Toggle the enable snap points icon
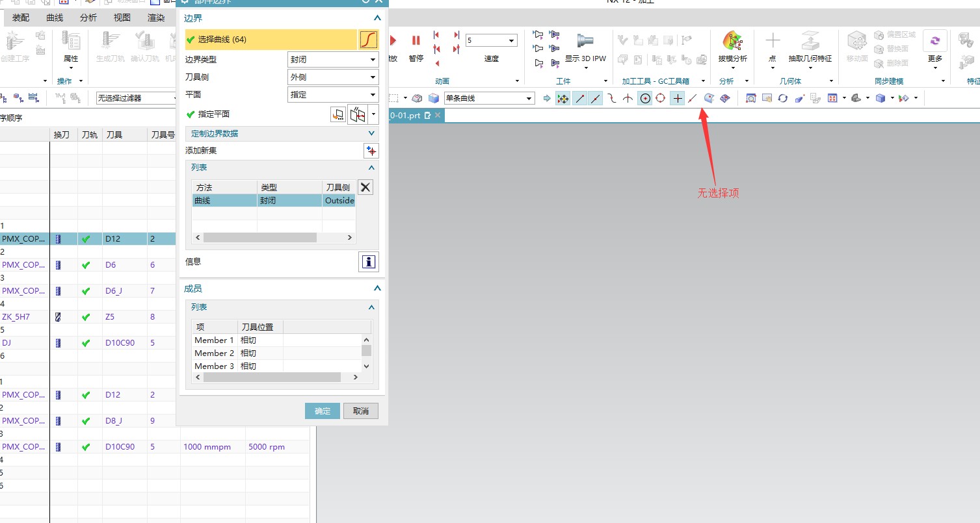The height and width of the screenshot is (523, 980). (563, 98)
